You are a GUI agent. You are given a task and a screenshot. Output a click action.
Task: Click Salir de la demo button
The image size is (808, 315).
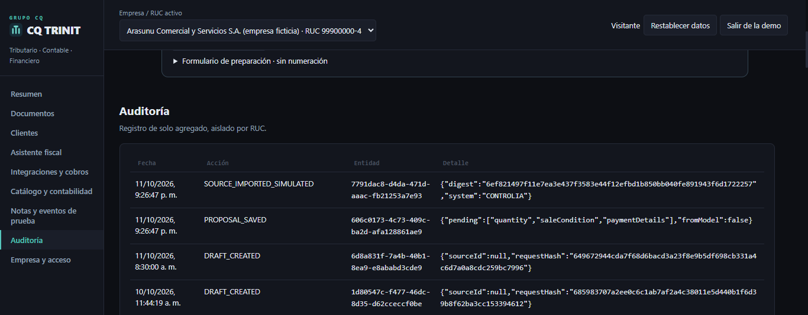[754, 25]
